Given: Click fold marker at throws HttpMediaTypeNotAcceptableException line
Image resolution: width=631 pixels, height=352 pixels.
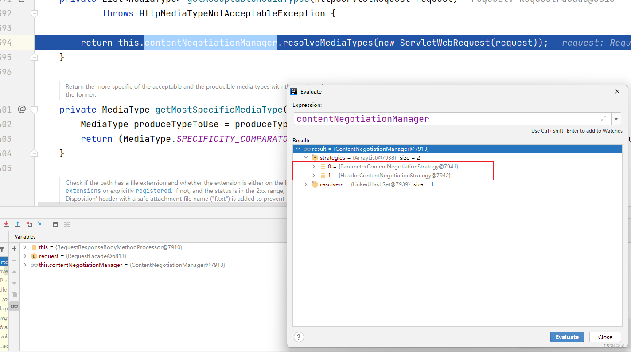Looking at the screenshot, I should pos(34,14).
